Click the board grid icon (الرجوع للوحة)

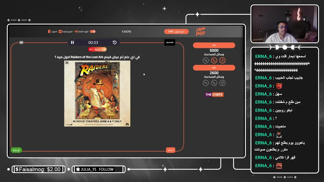[x=60, y=32]
